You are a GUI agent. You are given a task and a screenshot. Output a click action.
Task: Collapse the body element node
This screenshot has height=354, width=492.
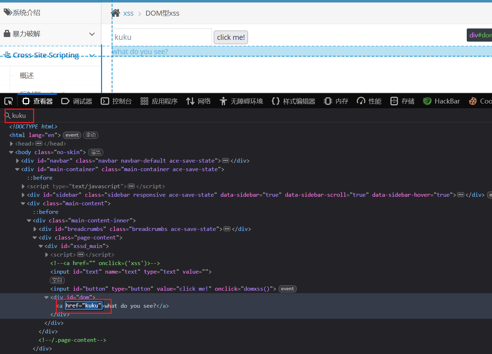11,152
